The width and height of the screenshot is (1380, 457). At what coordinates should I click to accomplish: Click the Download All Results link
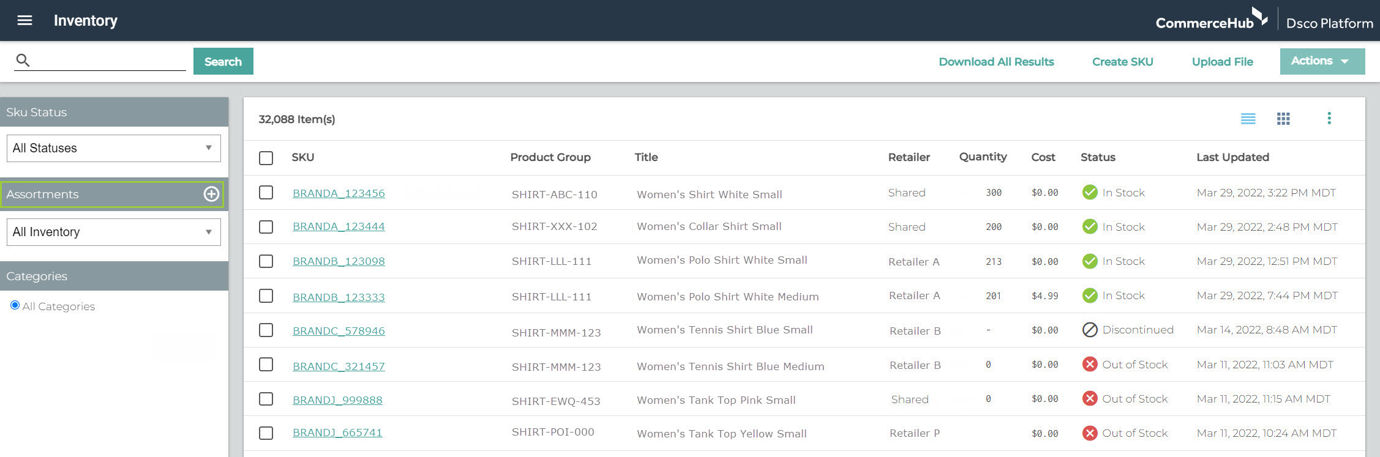996,62
